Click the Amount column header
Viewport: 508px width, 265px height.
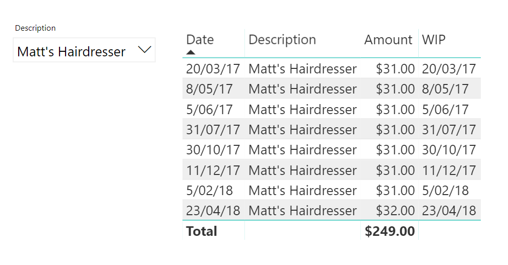pyautogui.click(x=388, y=40)
